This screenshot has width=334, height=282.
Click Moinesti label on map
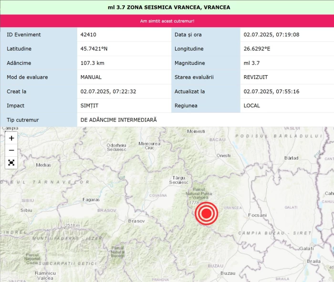pos(196,131)
